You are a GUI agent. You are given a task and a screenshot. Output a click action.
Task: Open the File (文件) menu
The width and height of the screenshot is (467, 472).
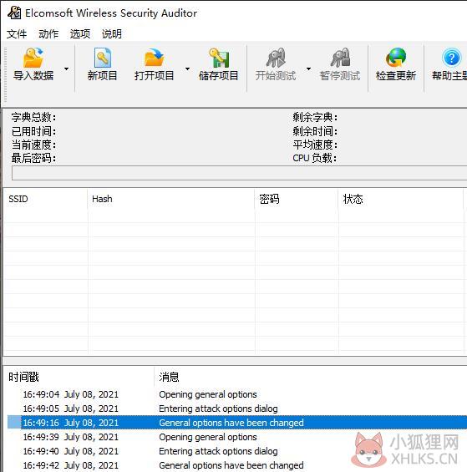click(x=17, y=33)
